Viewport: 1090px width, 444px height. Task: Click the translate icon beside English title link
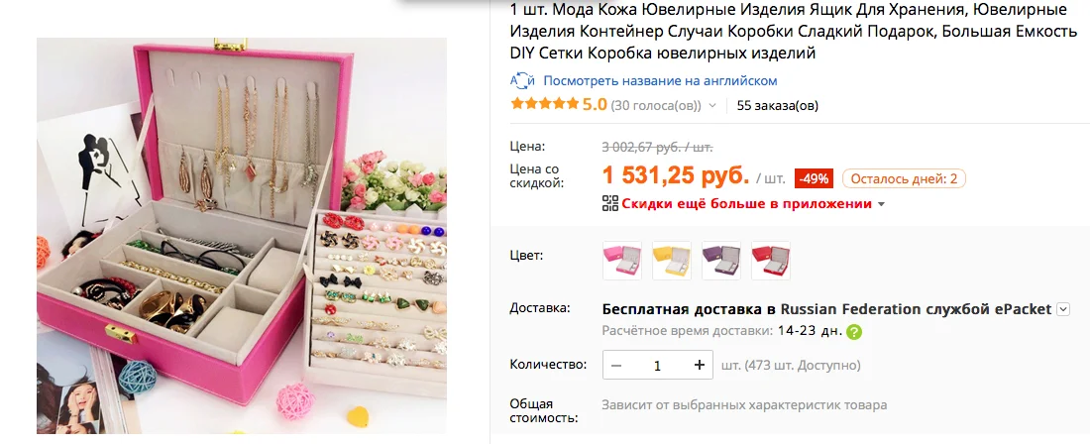(x=522, y=80)
